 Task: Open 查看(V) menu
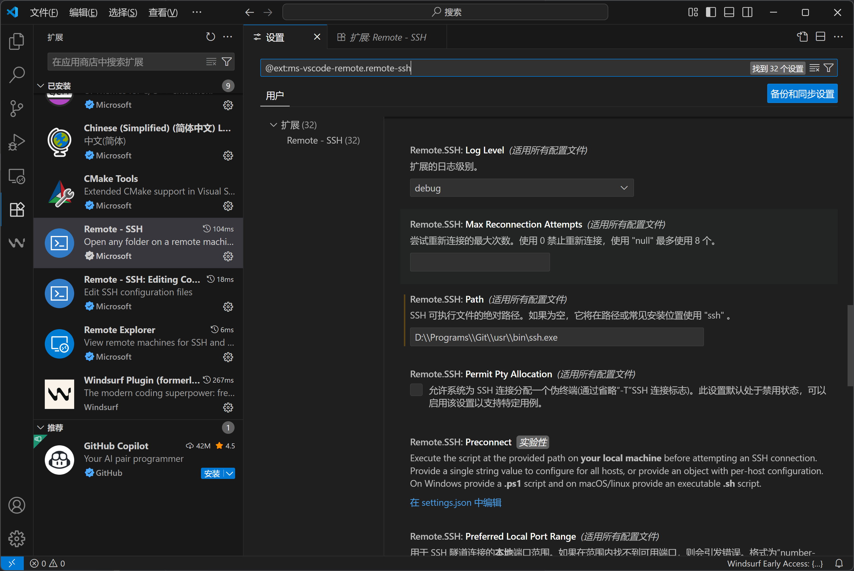[x=163, y=12]
